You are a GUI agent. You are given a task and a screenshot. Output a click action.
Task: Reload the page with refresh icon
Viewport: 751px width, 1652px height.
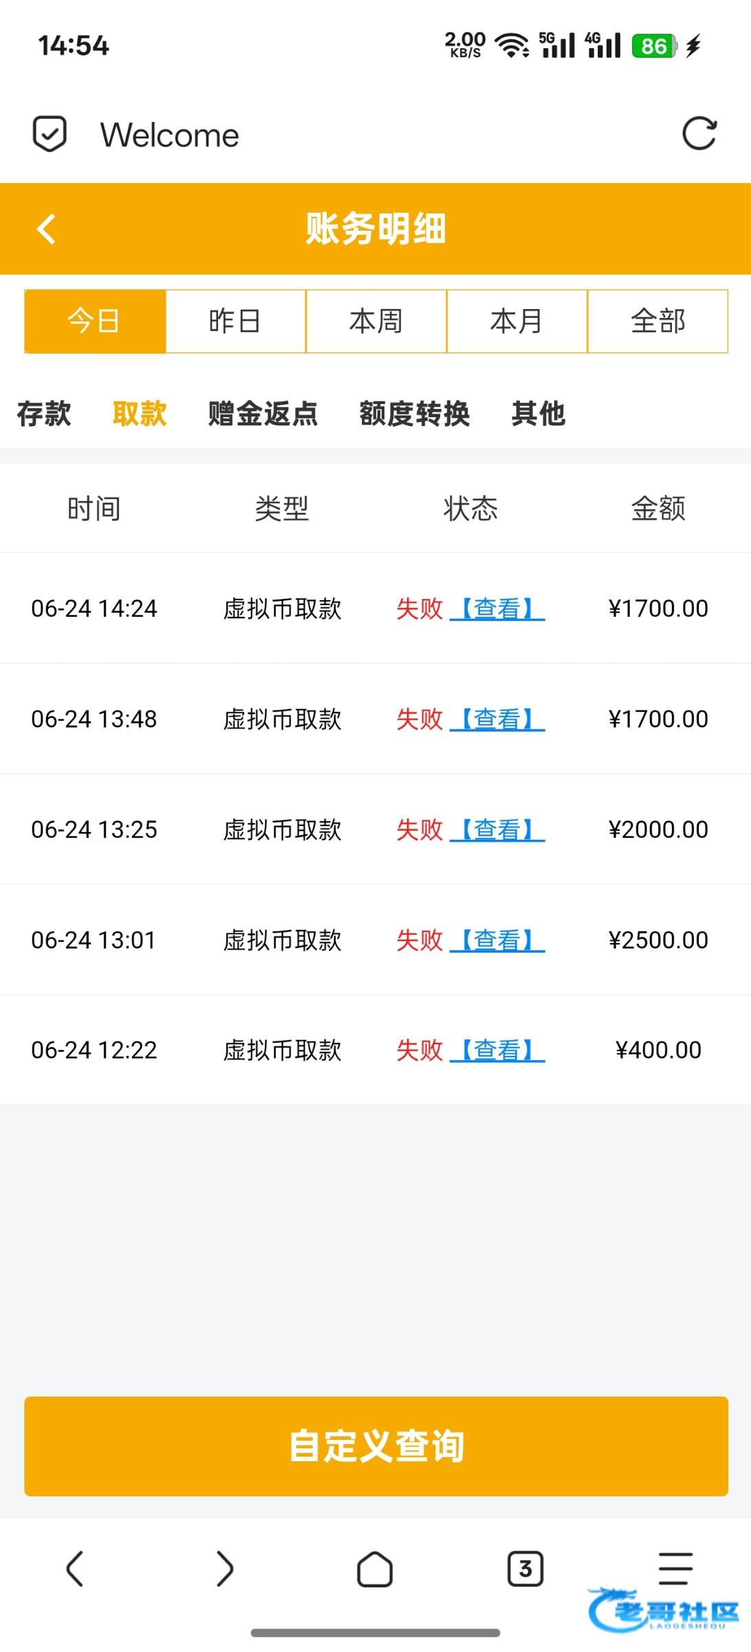click(699, 134)
